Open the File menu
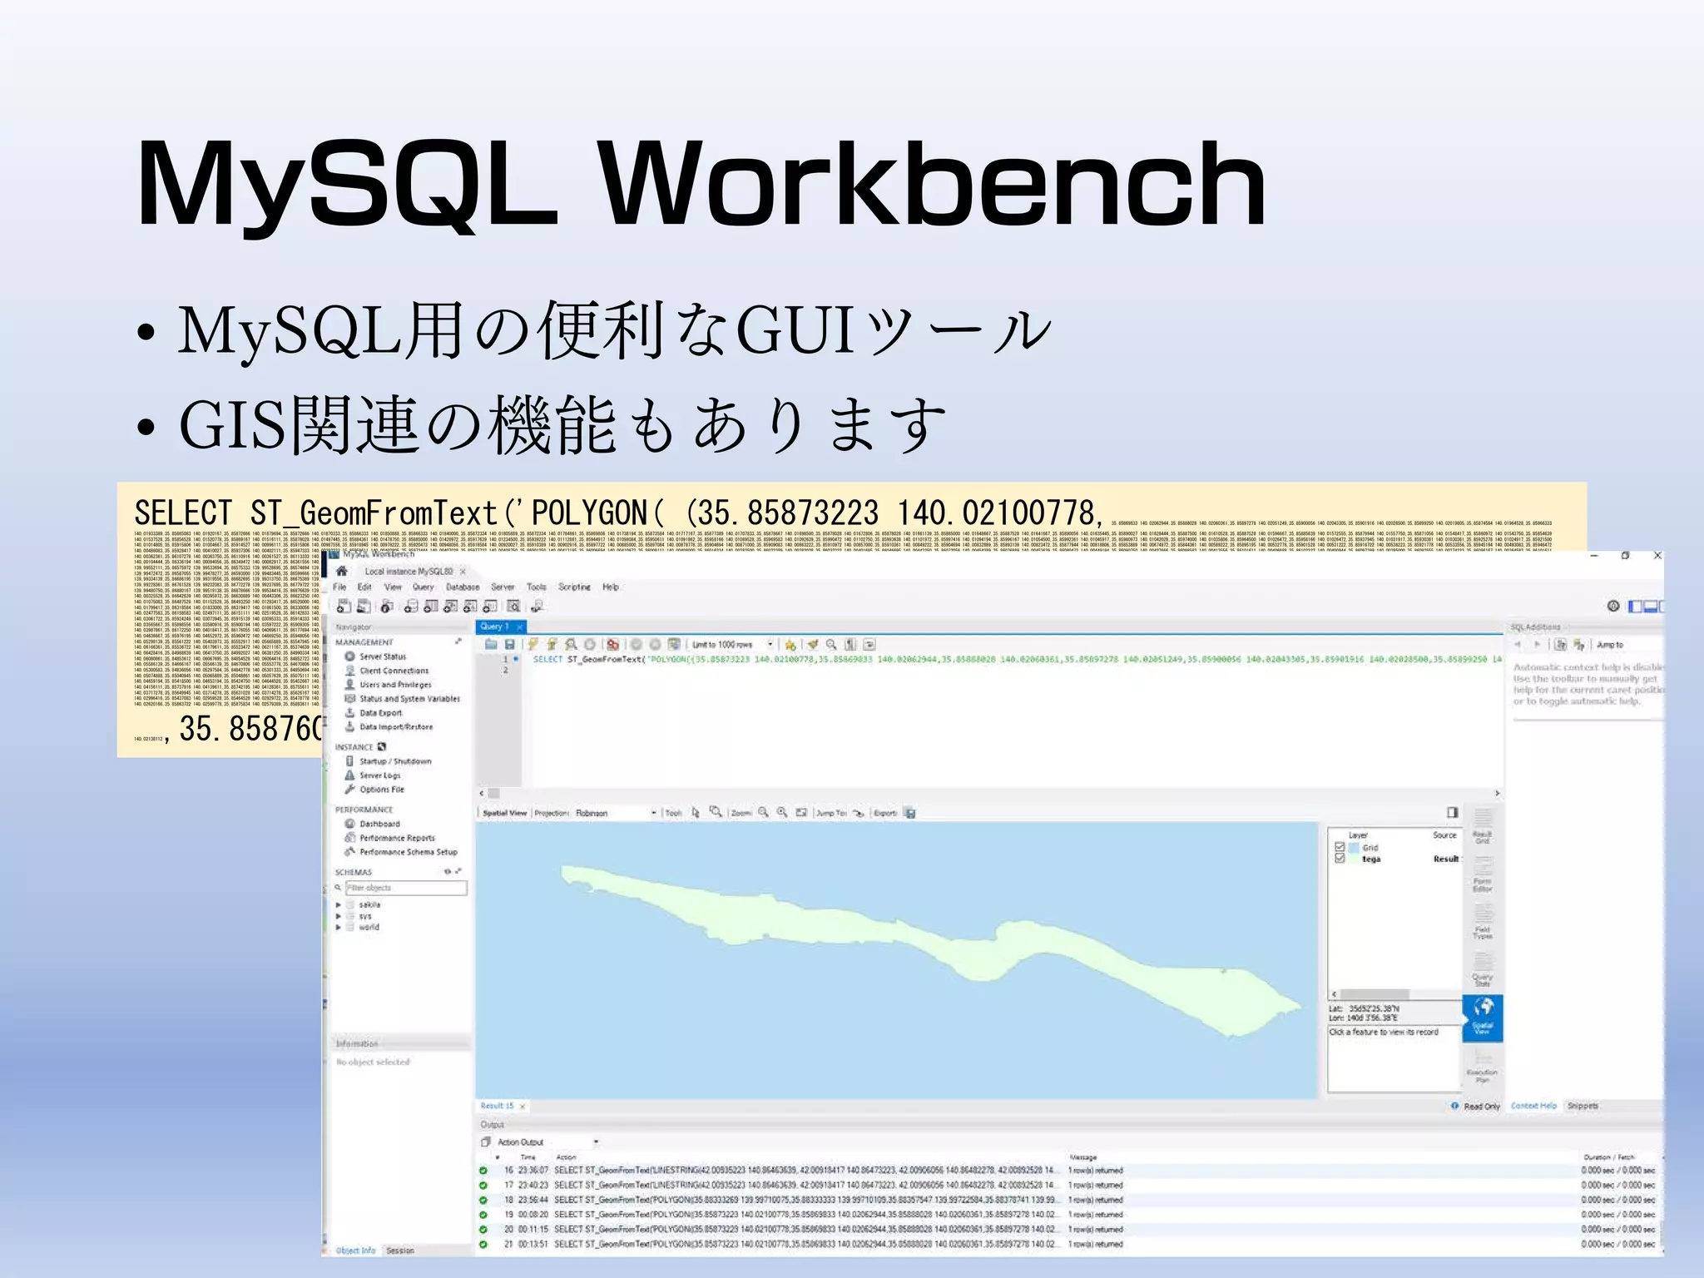 [339, 587]
